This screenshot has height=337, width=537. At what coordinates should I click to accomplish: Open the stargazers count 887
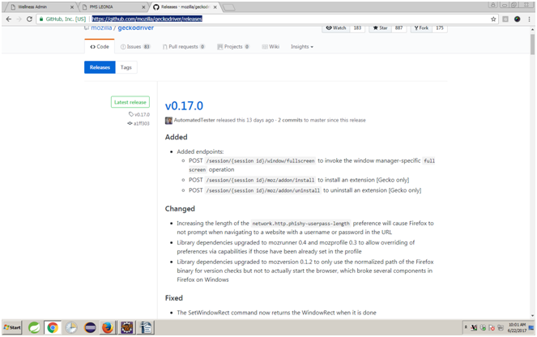(398, 28)
